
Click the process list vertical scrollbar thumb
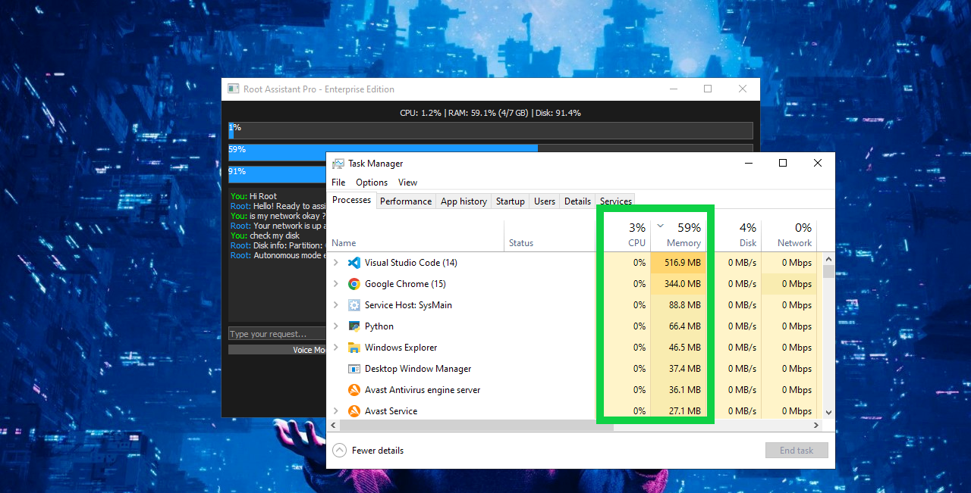point(828,272)
